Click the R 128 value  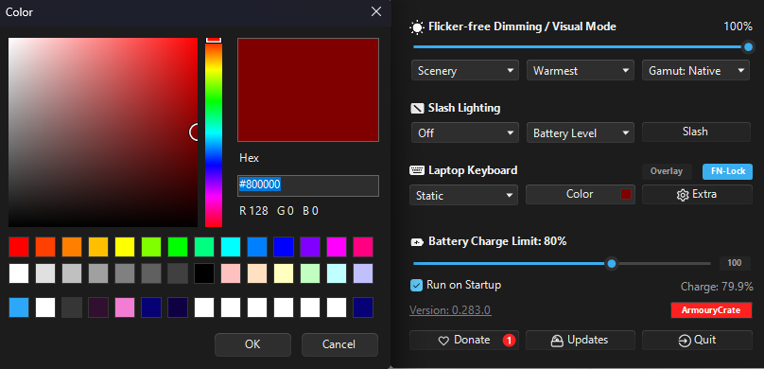click(253, 211)
